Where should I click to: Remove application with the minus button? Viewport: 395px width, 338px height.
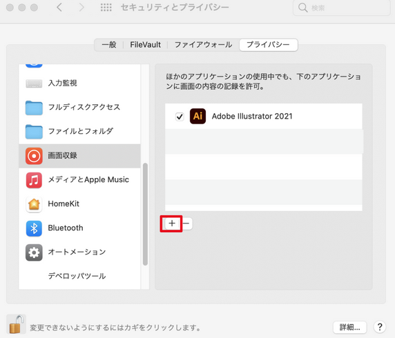[186, 223]
